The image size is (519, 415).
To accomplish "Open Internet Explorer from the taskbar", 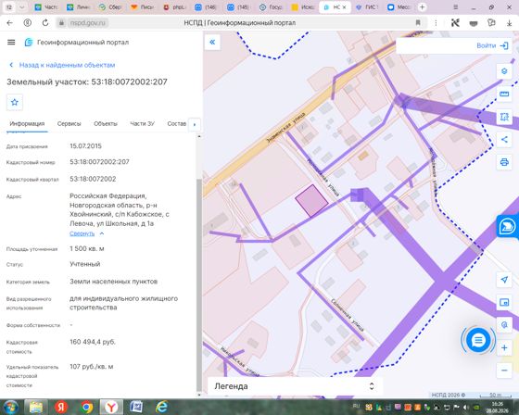I will [x=161, y=407].
